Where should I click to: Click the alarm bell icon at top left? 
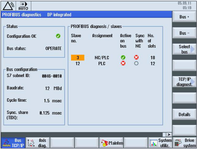click(x=8, y=6)
